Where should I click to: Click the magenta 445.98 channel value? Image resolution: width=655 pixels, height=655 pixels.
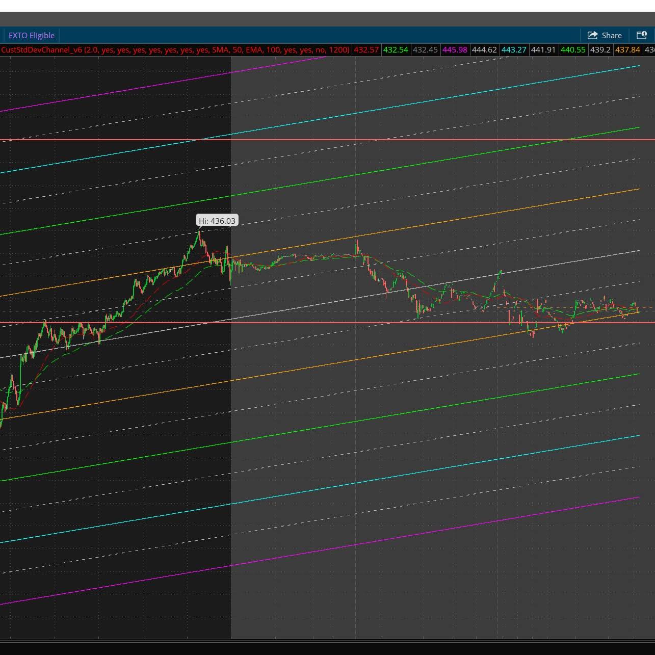click(455, 50)
